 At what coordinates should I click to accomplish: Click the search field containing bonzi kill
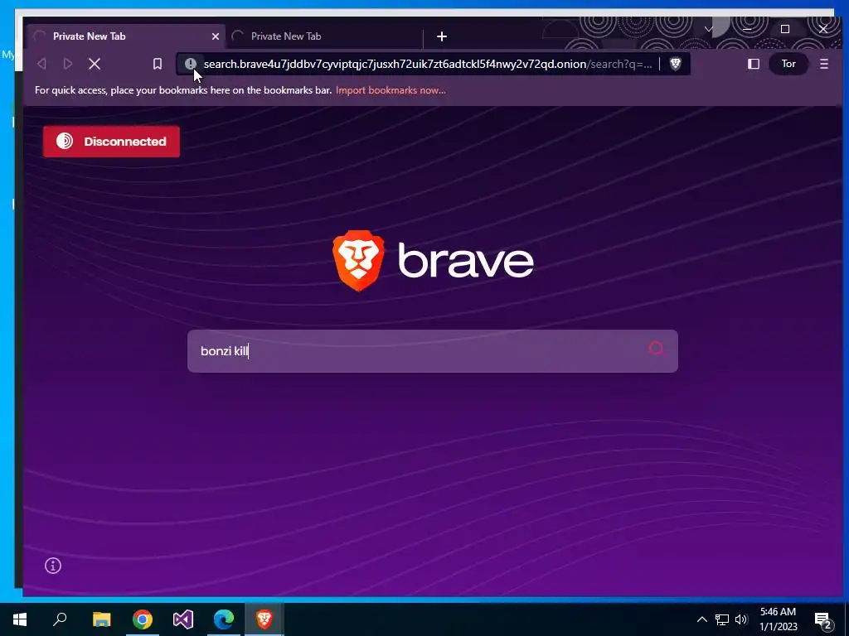(433, 351)
